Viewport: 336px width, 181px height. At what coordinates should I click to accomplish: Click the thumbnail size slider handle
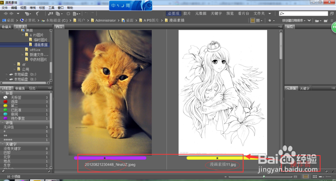[264, 177]
